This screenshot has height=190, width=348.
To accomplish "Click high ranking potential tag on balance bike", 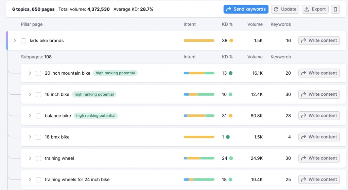I will [x=95, y=116].
